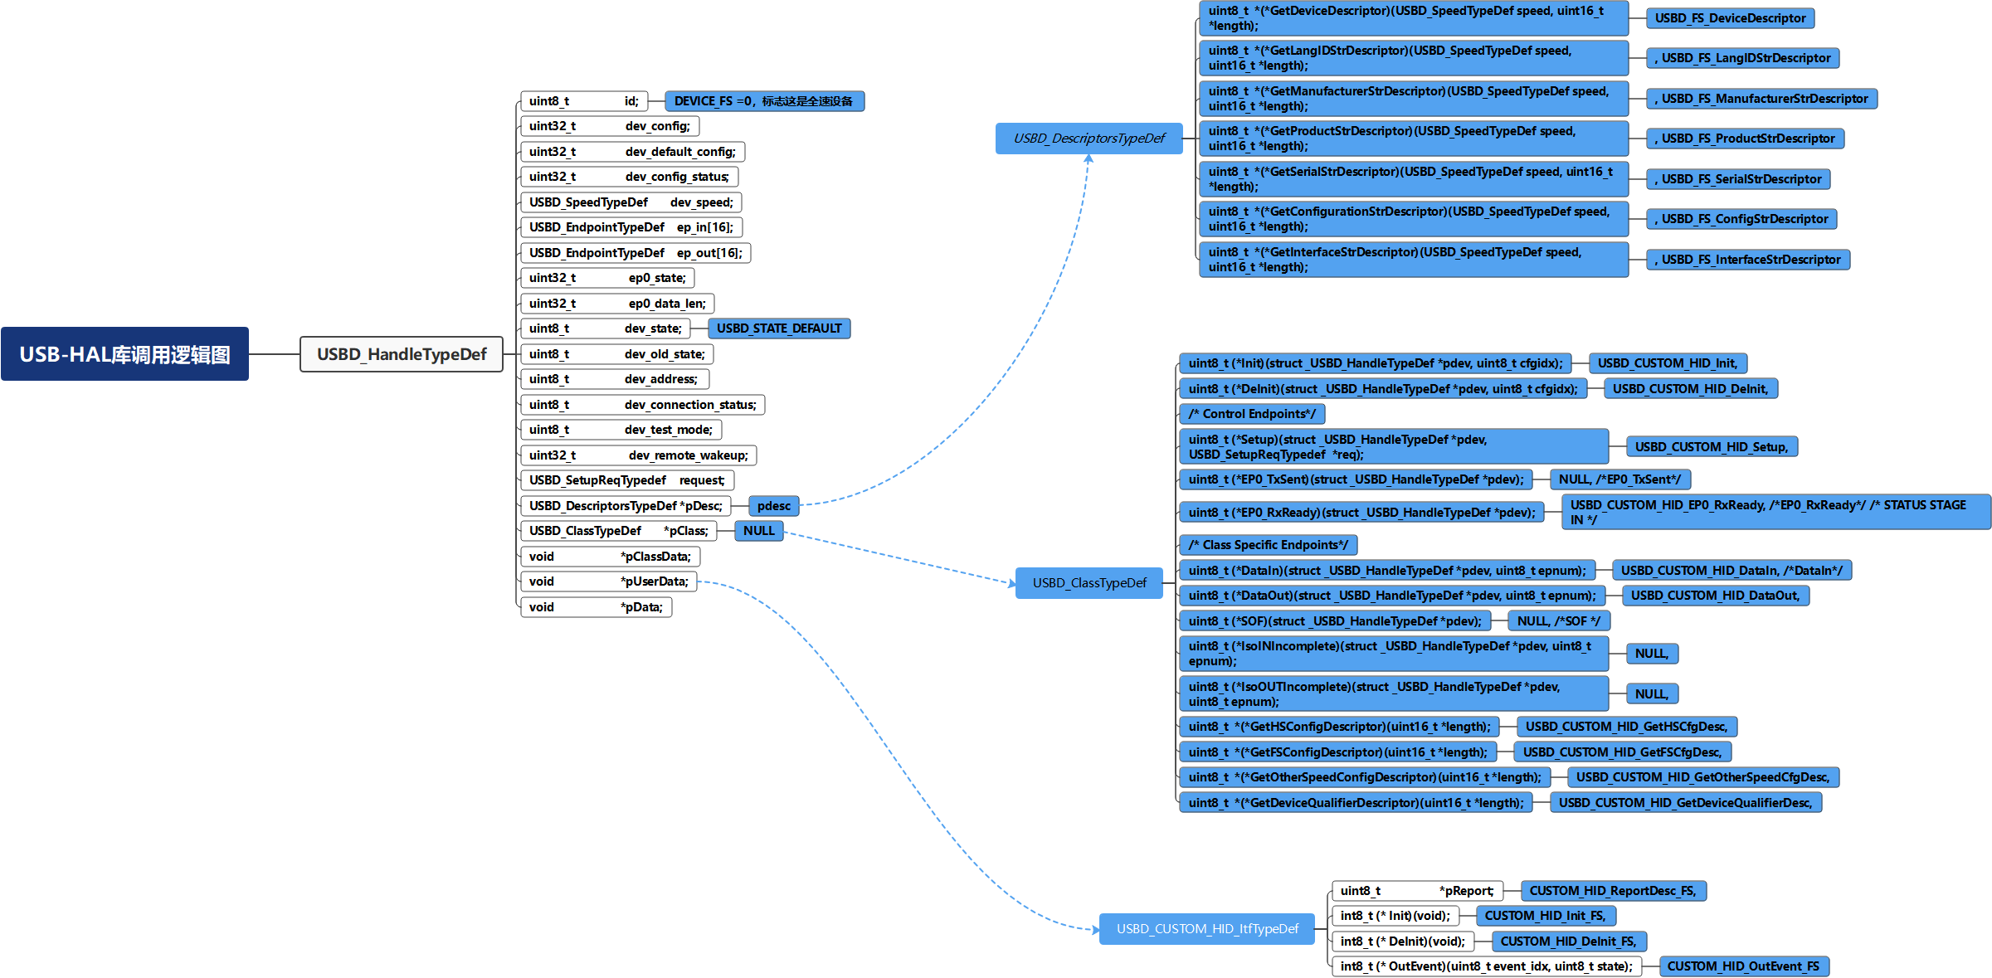
Task: Select the DEVICE_FS =0 note node
Action: pos(763,101)
